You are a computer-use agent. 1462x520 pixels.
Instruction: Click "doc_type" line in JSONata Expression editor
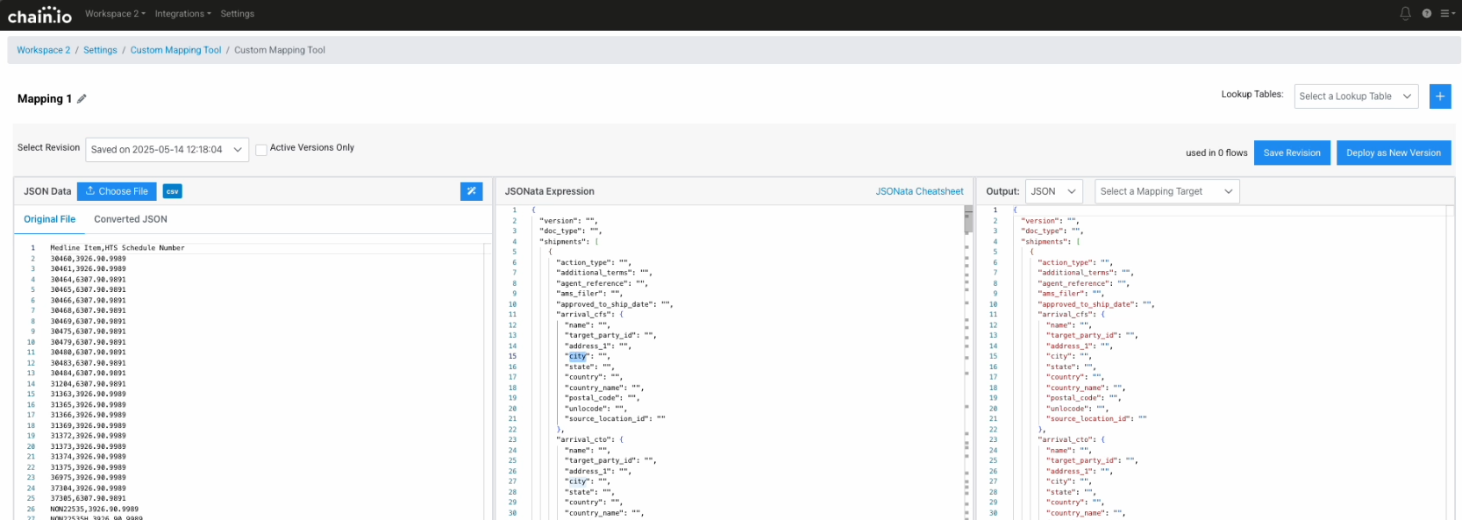click(x=572, y=232)
